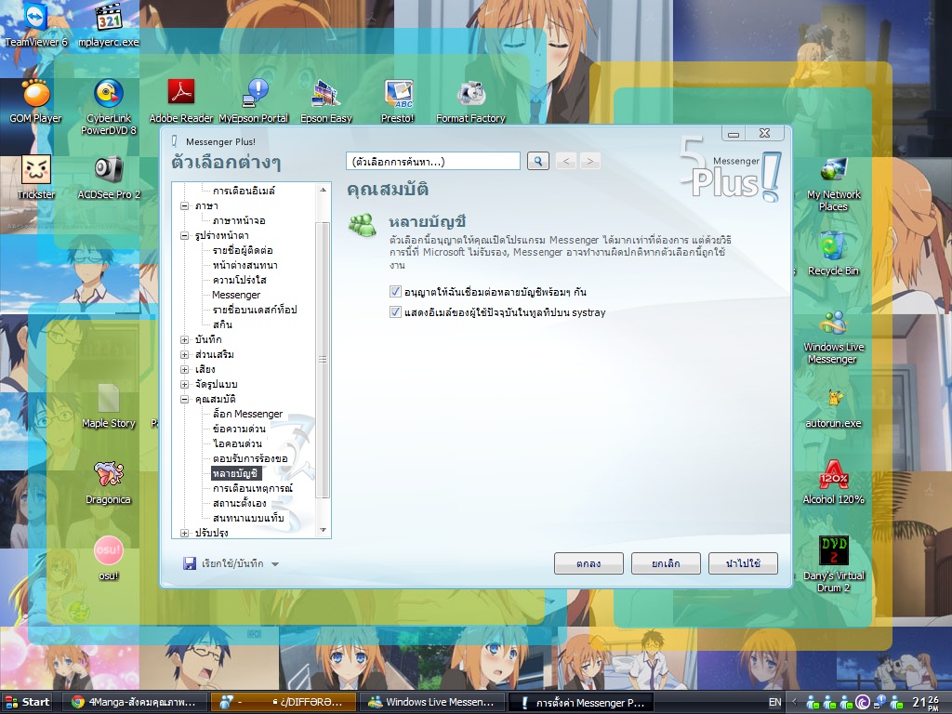The image size is (952, 714).
Task: Open ACDSee Pro 2 desktop icon
Action: point(109,178)
